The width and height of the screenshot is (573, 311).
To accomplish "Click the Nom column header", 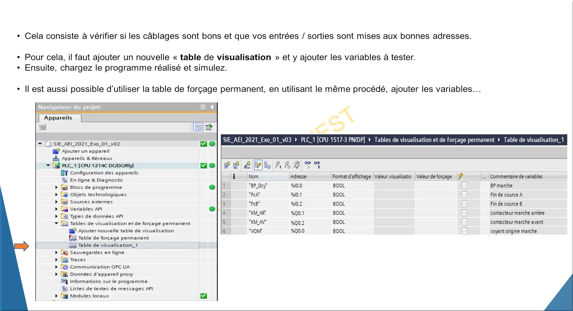I will click(x=268, y=176).
